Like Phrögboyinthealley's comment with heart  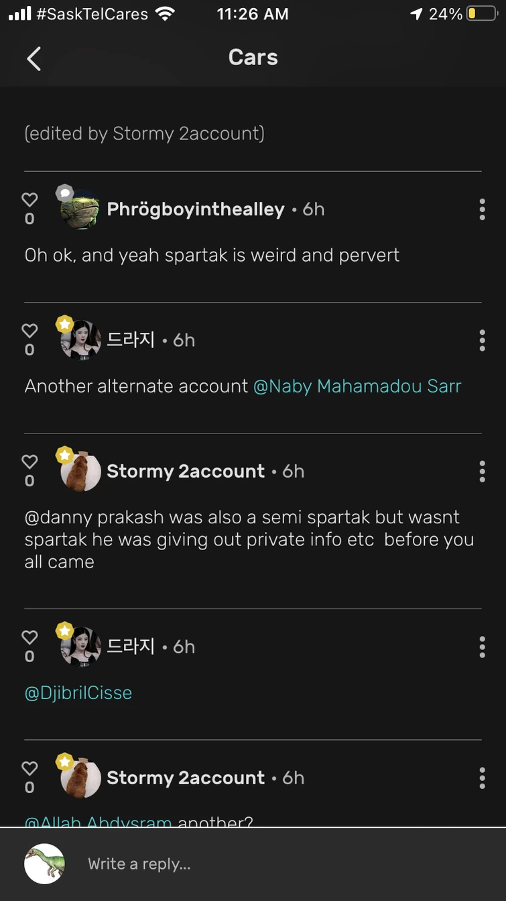pyautogui.click(x=29, y=200)
